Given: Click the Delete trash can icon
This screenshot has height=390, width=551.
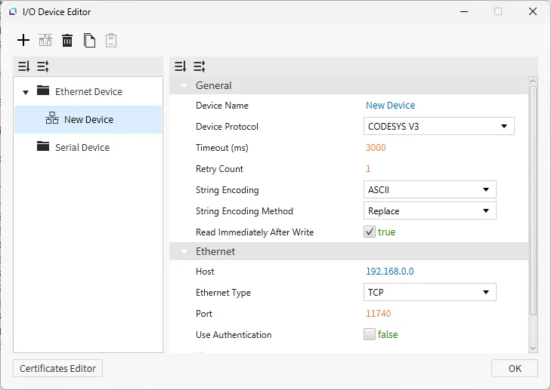Looking at the screenshot, I should tap(67, 41).
